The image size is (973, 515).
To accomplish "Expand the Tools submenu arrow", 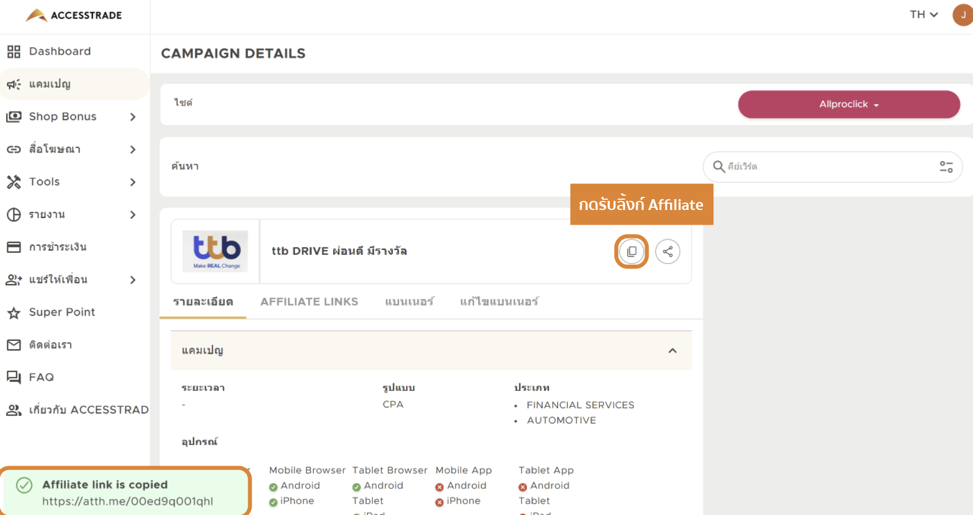I will tap(133, 182).
